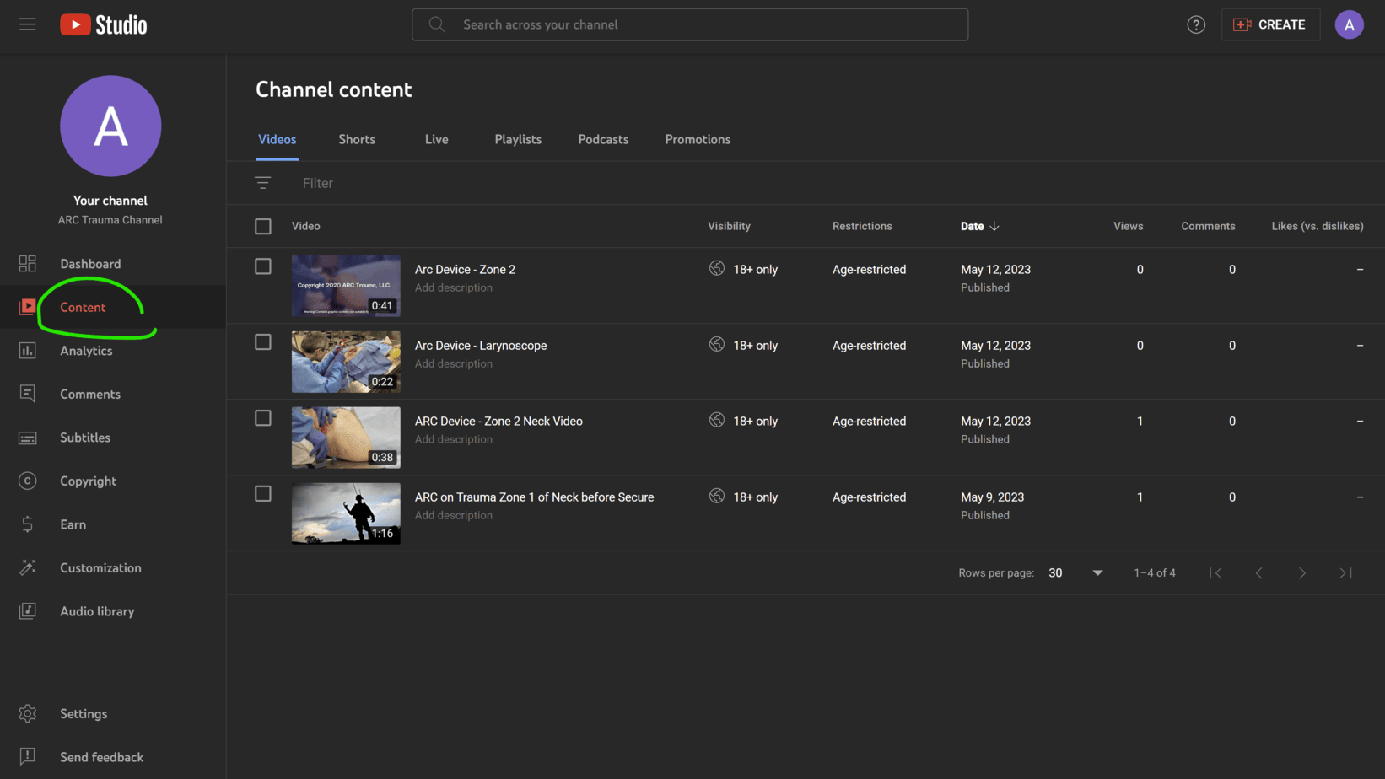Click ARC on Trauma Zone 1 title
Screen dimensions: 1385x779
point(534,497)
